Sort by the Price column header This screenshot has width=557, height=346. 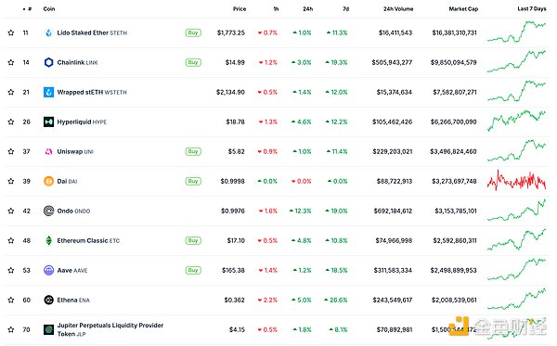point(240,9)
